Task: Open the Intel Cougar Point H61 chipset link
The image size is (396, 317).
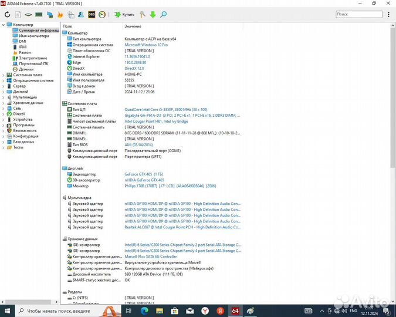Action: (156, 122)
